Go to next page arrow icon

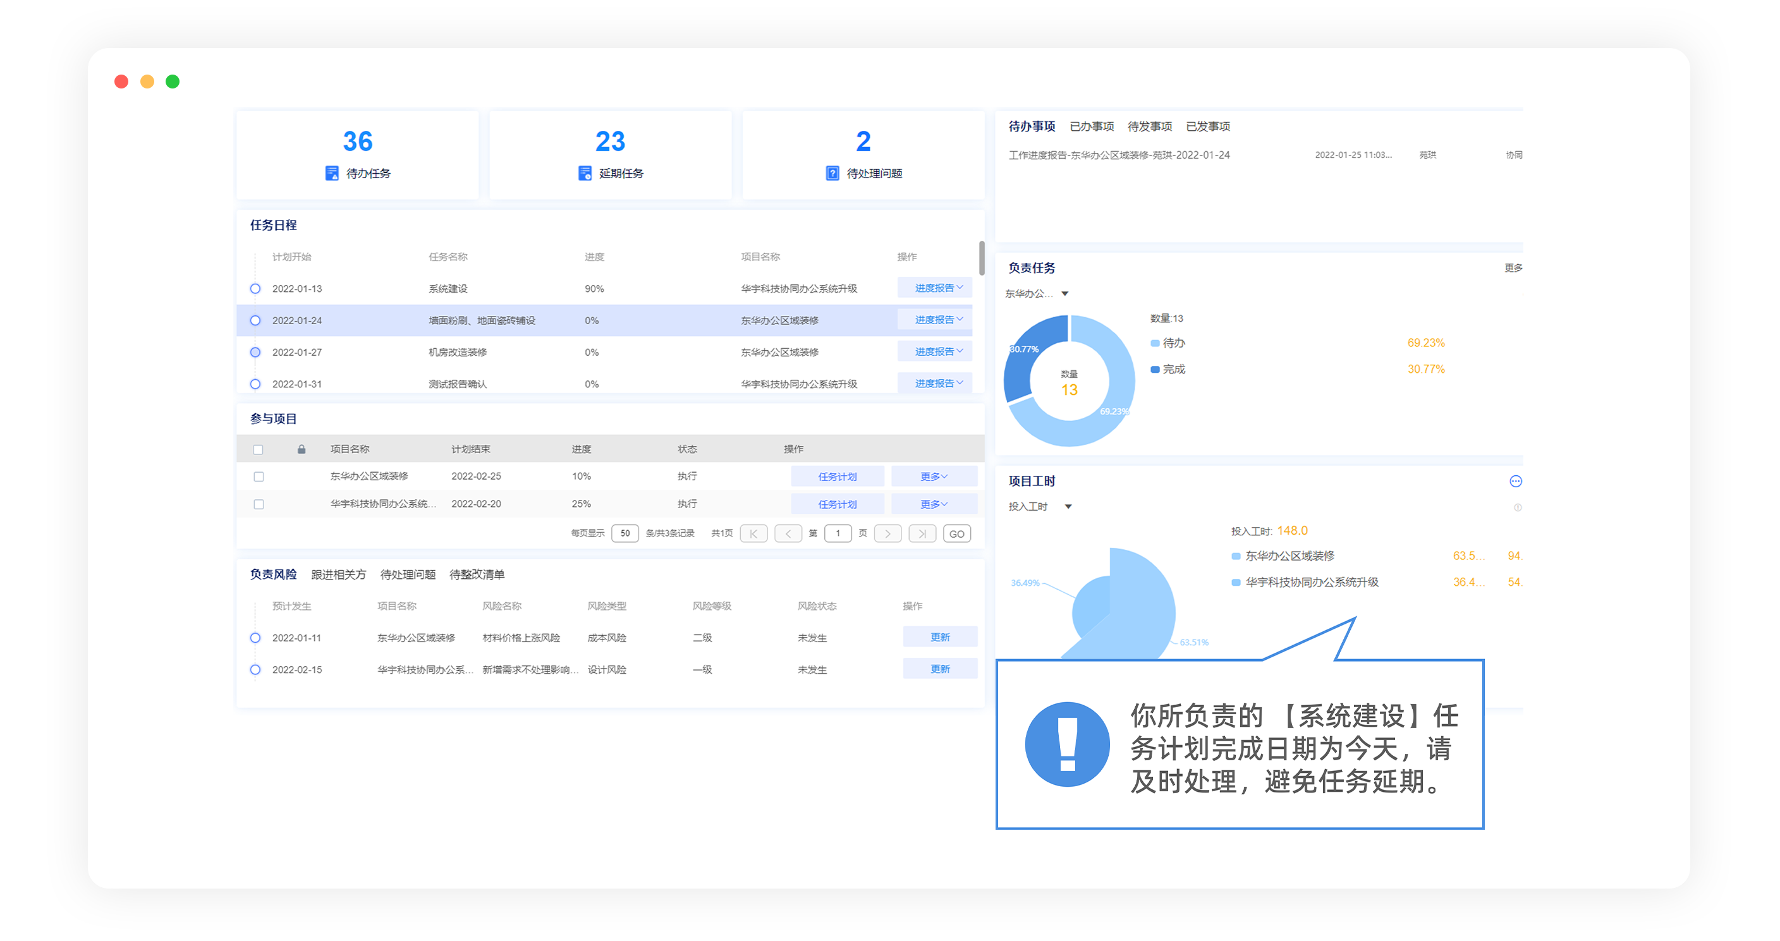pos(888,533)
